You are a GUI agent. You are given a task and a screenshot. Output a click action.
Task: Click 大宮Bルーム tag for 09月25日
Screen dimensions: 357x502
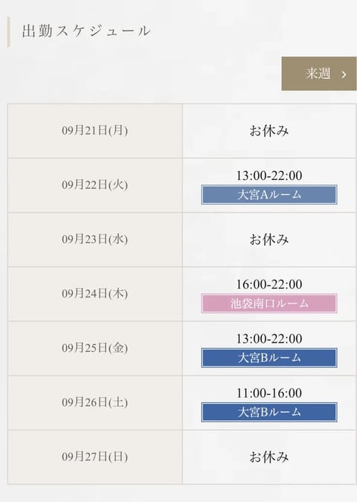coord(269,358)
